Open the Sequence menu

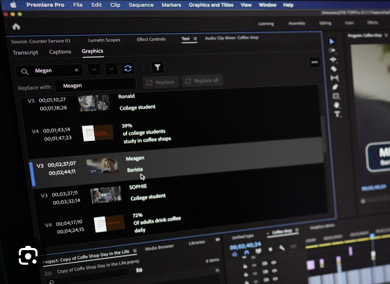point(141,5)
